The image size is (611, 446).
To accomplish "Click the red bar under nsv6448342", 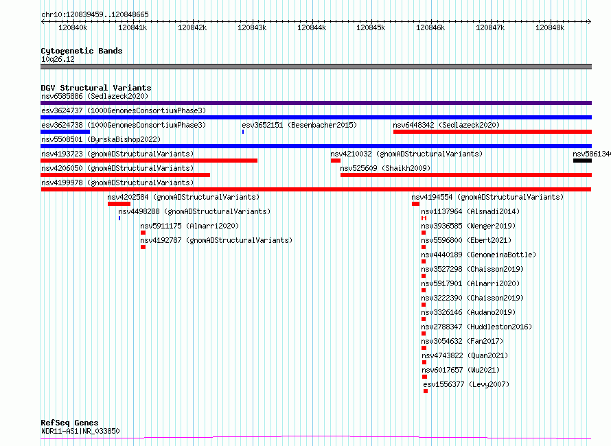I will click(492, 132).
